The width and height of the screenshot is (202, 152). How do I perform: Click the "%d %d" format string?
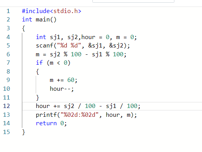[x=69, y=46]
